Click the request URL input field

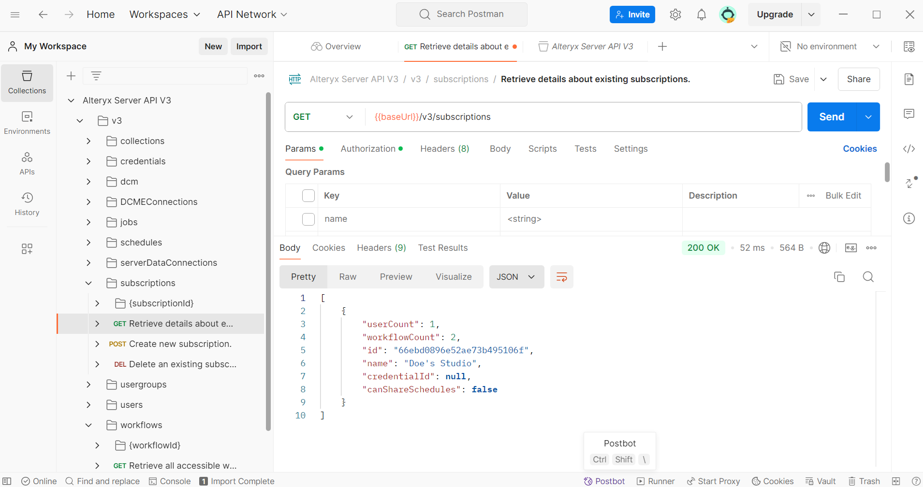[580, 117]
